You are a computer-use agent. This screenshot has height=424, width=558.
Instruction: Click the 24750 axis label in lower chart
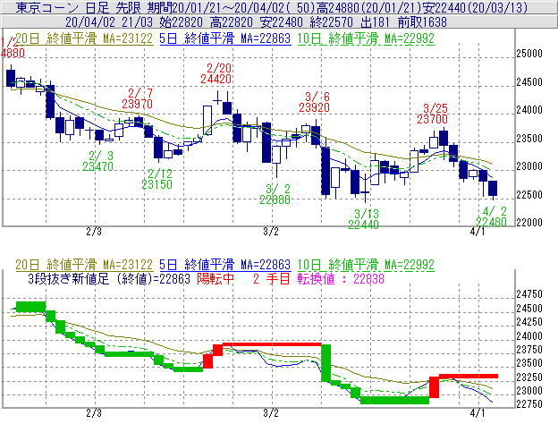click(529, 294)
